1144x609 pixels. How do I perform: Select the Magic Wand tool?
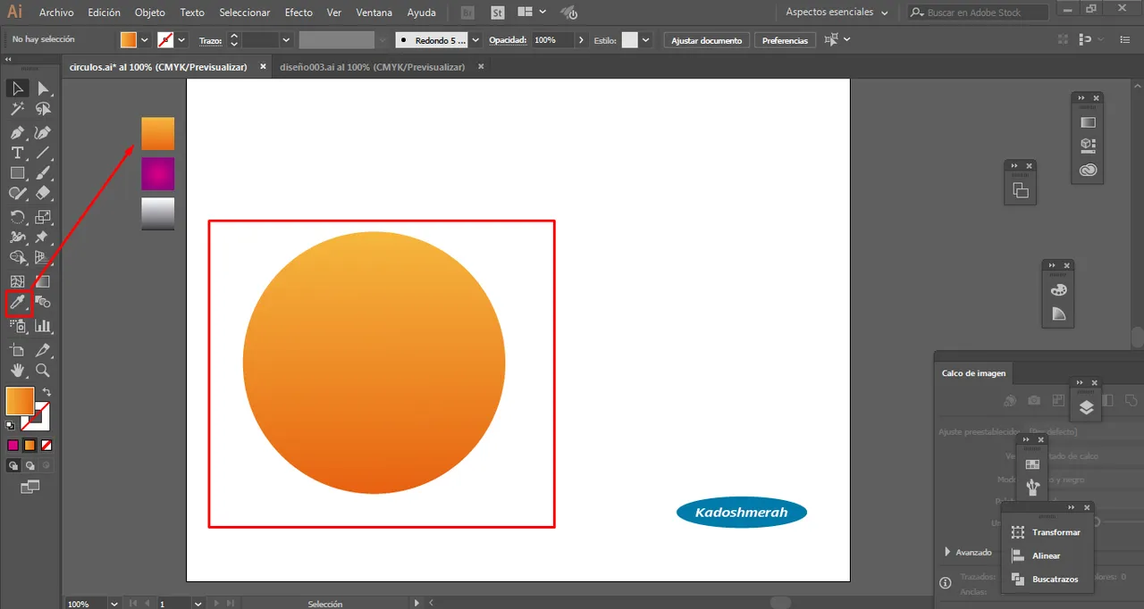click(17, 109)
